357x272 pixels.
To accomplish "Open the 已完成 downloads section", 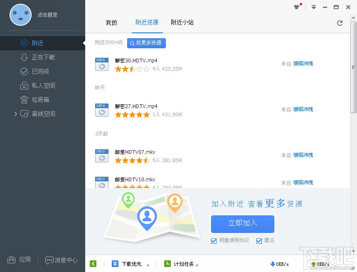I will click(x=24, y=71).
